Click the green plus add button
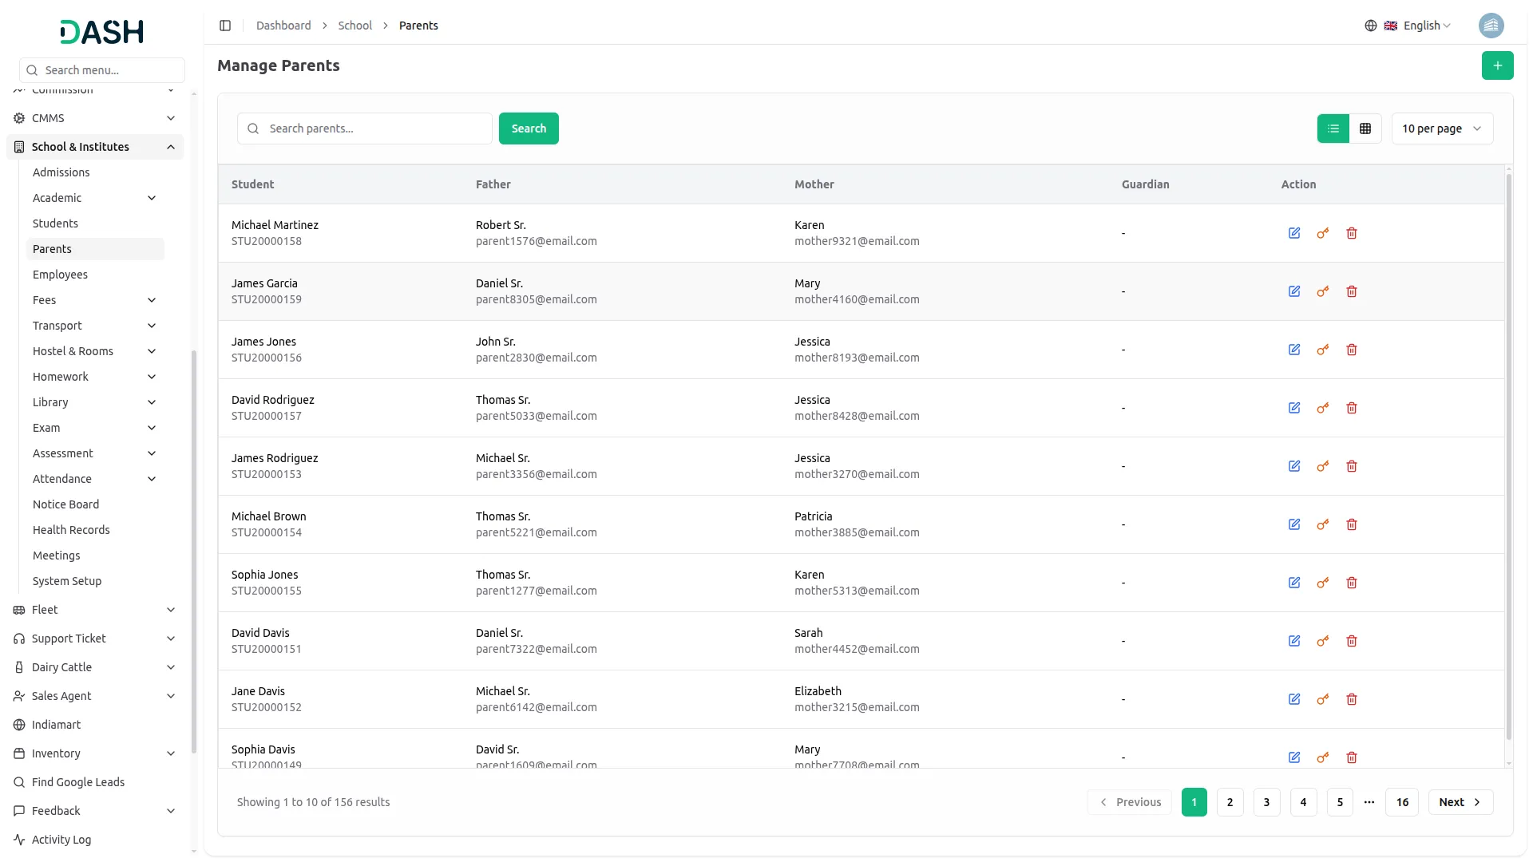The width and height of the screenshot is (1533, 862). 1497,65
